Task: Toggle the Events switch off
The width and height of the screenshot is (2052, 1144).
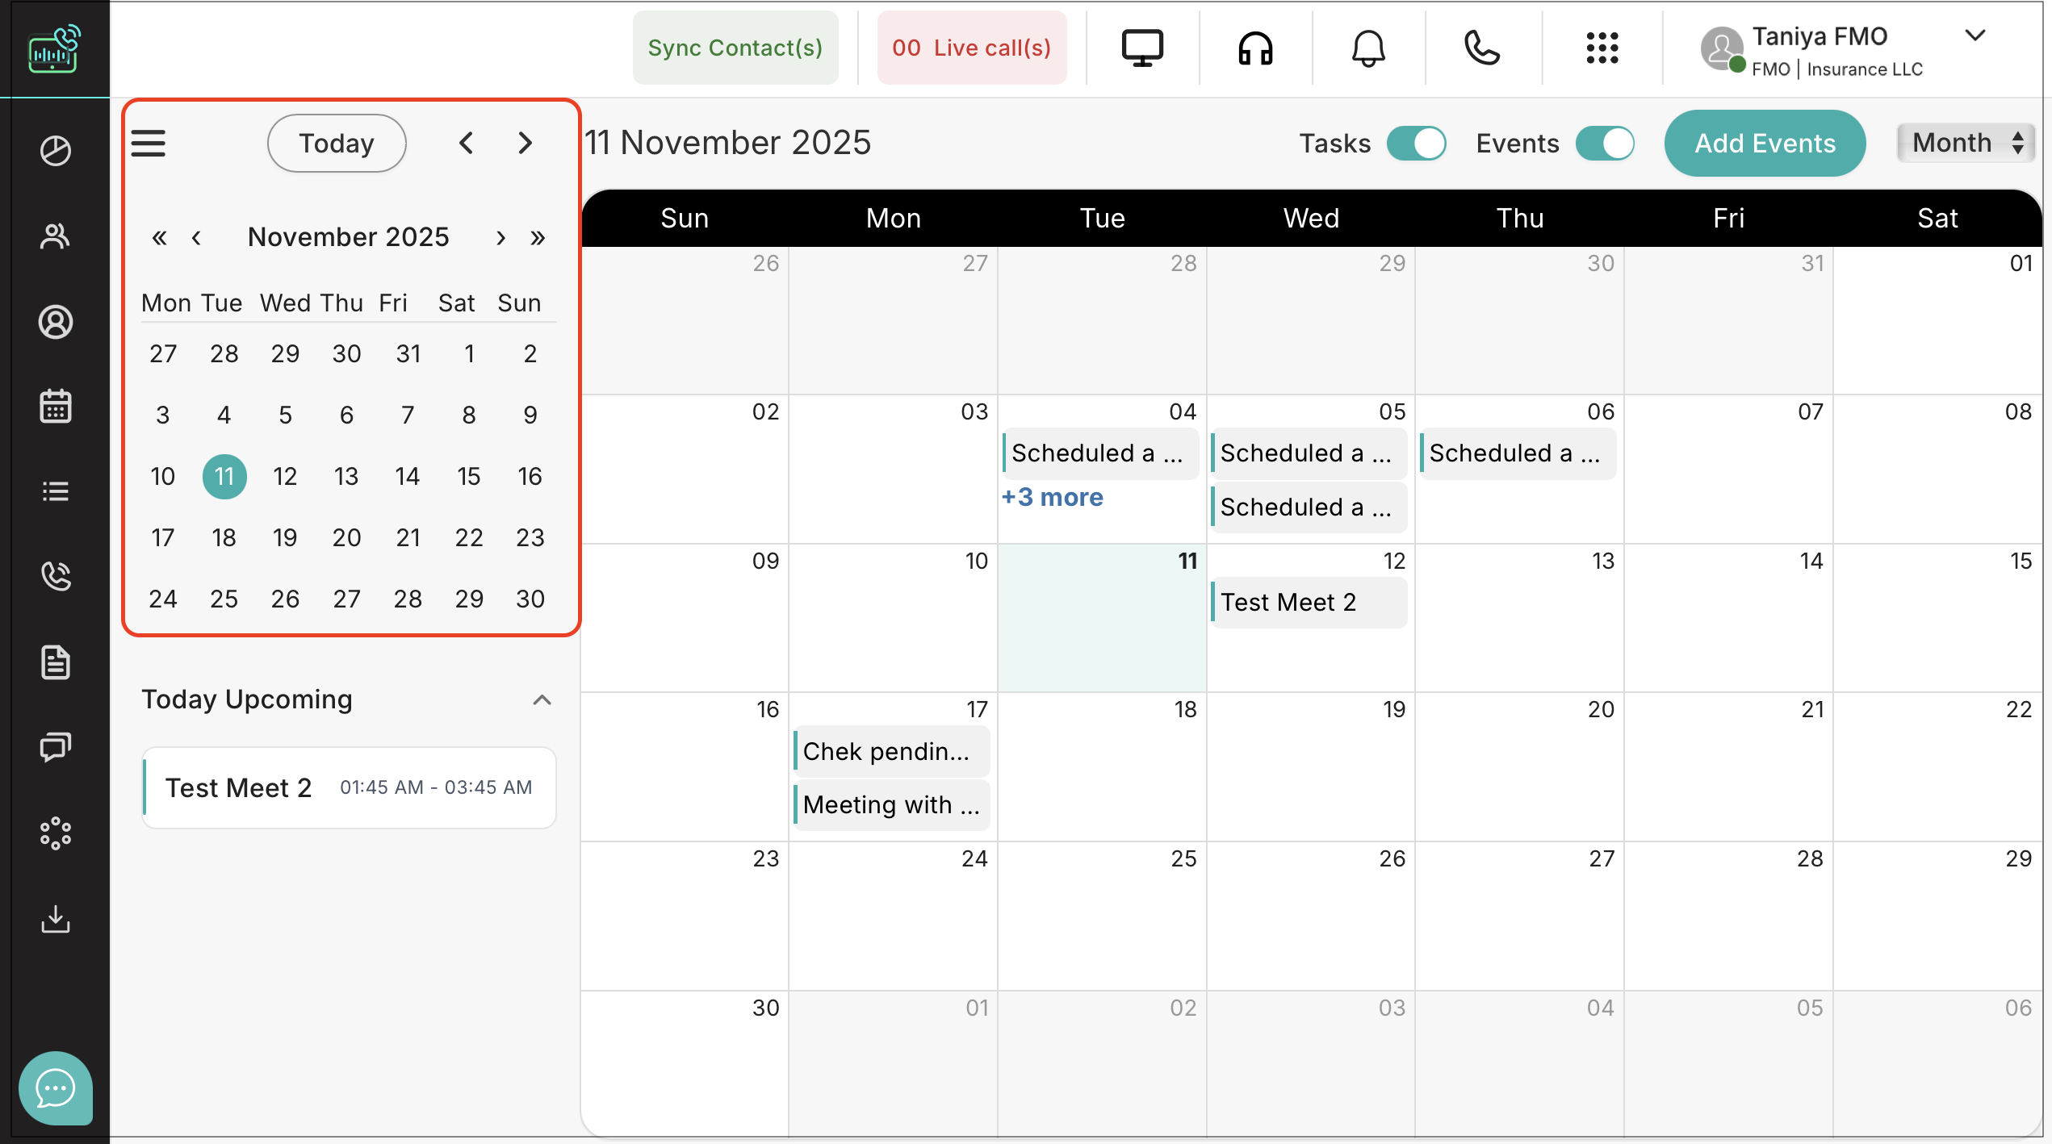Action: coord(1605,144)
